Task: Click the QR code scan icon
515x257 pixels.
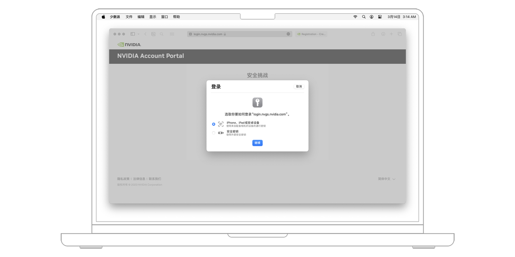Action: (221, 124)
